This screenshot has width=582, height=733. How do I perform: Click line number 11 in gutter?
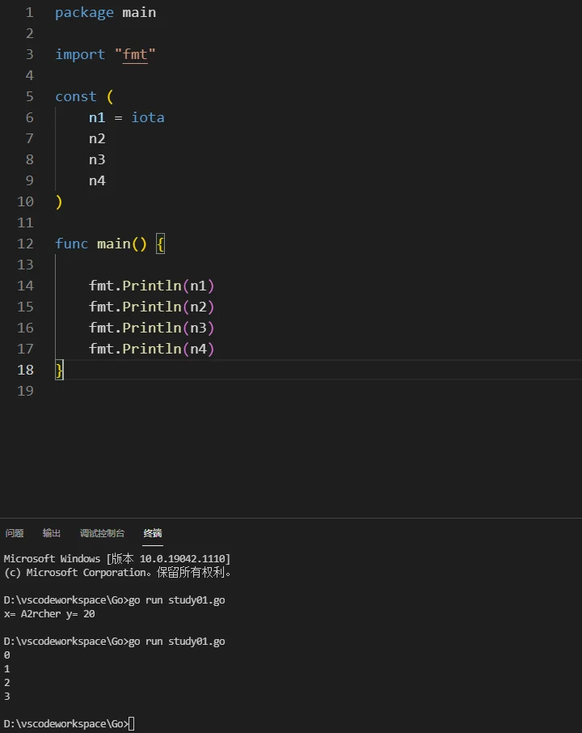point(25,222)
